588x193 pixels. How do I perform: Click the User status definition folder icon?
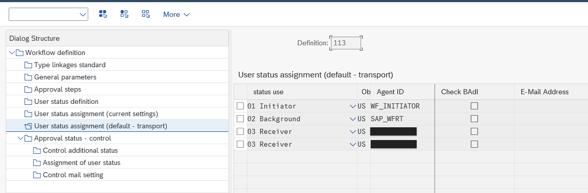point(28,101)
